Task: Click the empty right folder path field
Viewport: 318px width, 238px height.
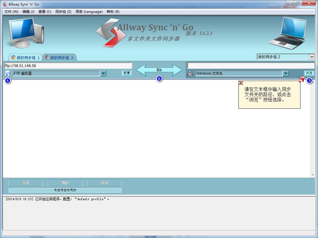Action: coord(250,66)
